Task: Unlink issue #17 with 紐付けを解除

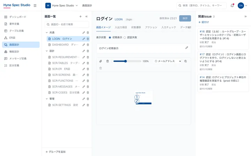Action: click(206, 69)
